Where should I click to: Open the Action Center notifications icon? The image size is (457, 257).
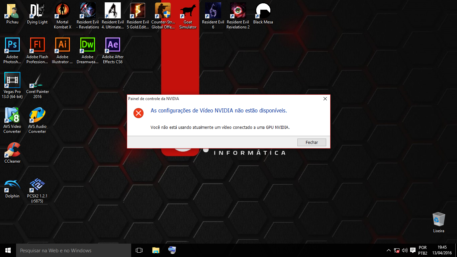coord(413,250)
